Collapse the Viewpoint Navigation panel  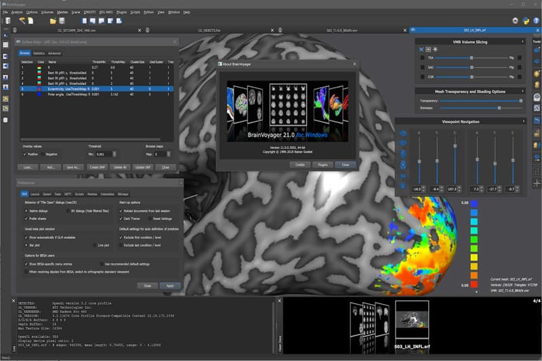(523, 121)
